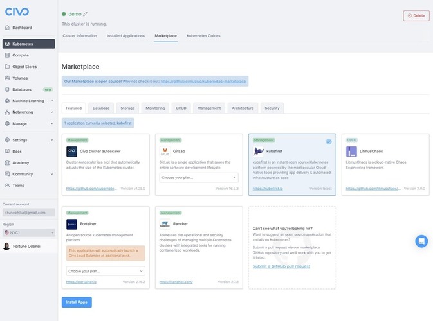The height and width of the screenshot is (321, 433).
Task: Open the autoscaler github.com/kubernete... link
Action: point(91,189)
